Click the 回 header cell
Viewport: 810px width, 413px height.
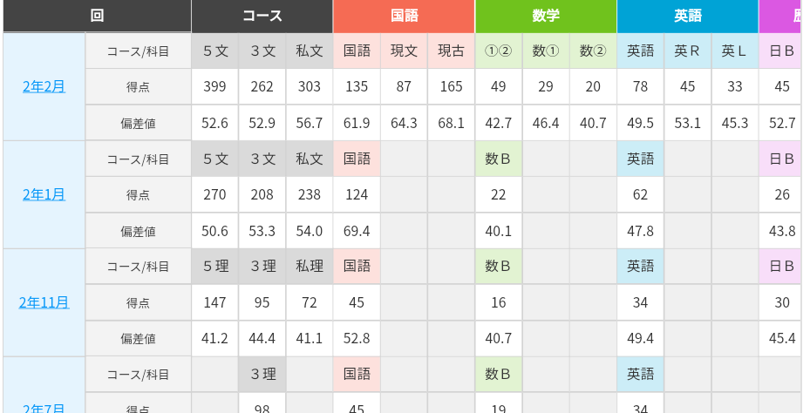click(97, 16)
